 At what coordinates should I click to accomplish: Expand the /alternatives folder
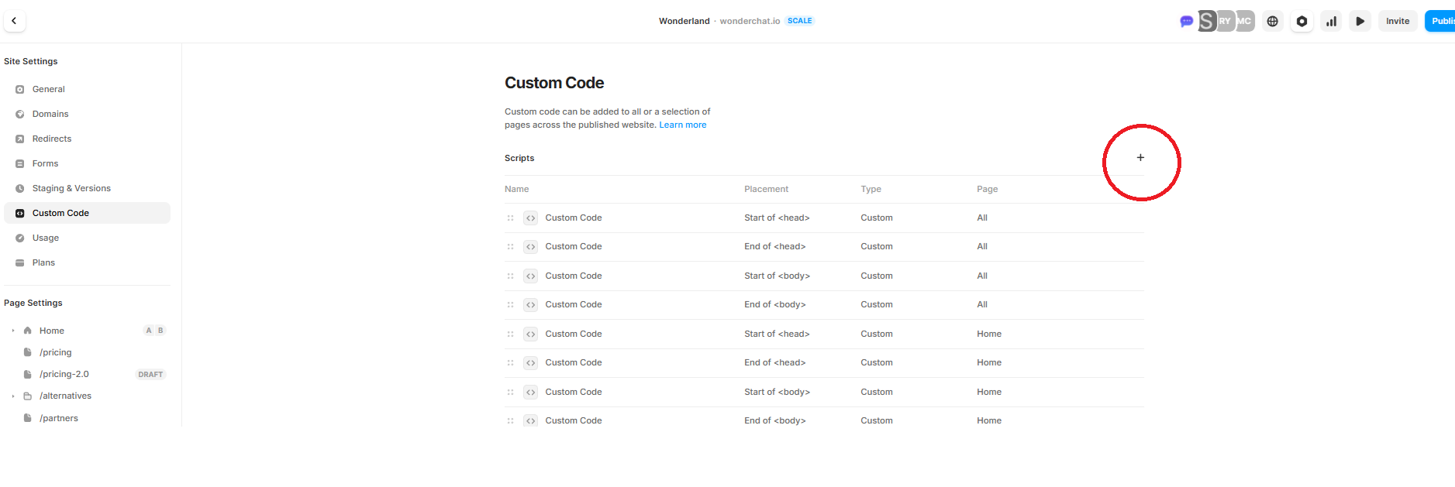click(x=13, y=396)
